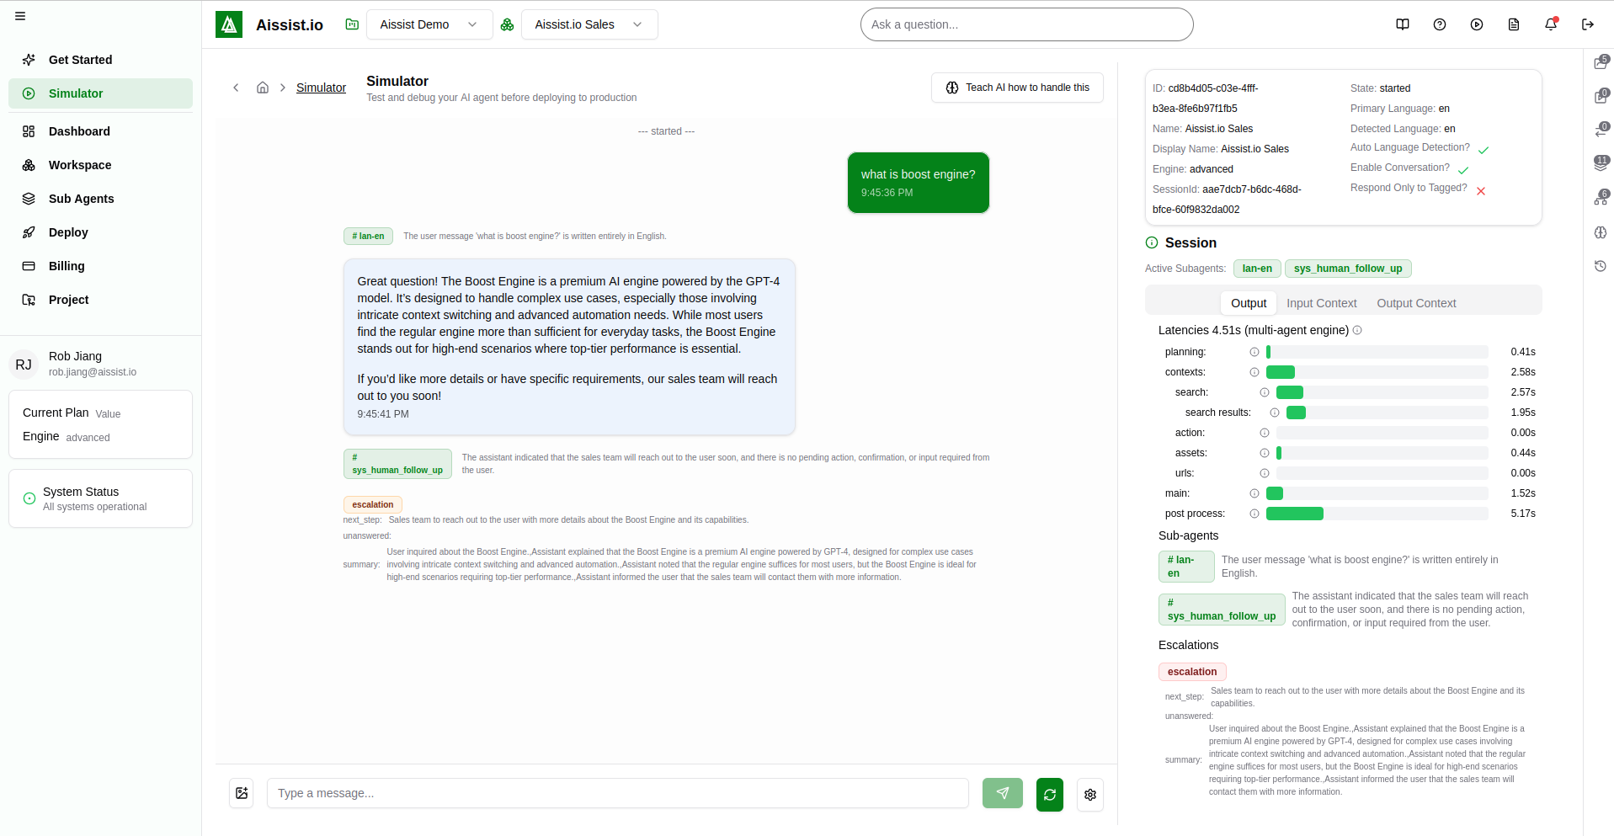Screen dimensions: 1614x836
Task: Open the documentation book icon
Action: pyautogui.click(x=1402, y=24)
